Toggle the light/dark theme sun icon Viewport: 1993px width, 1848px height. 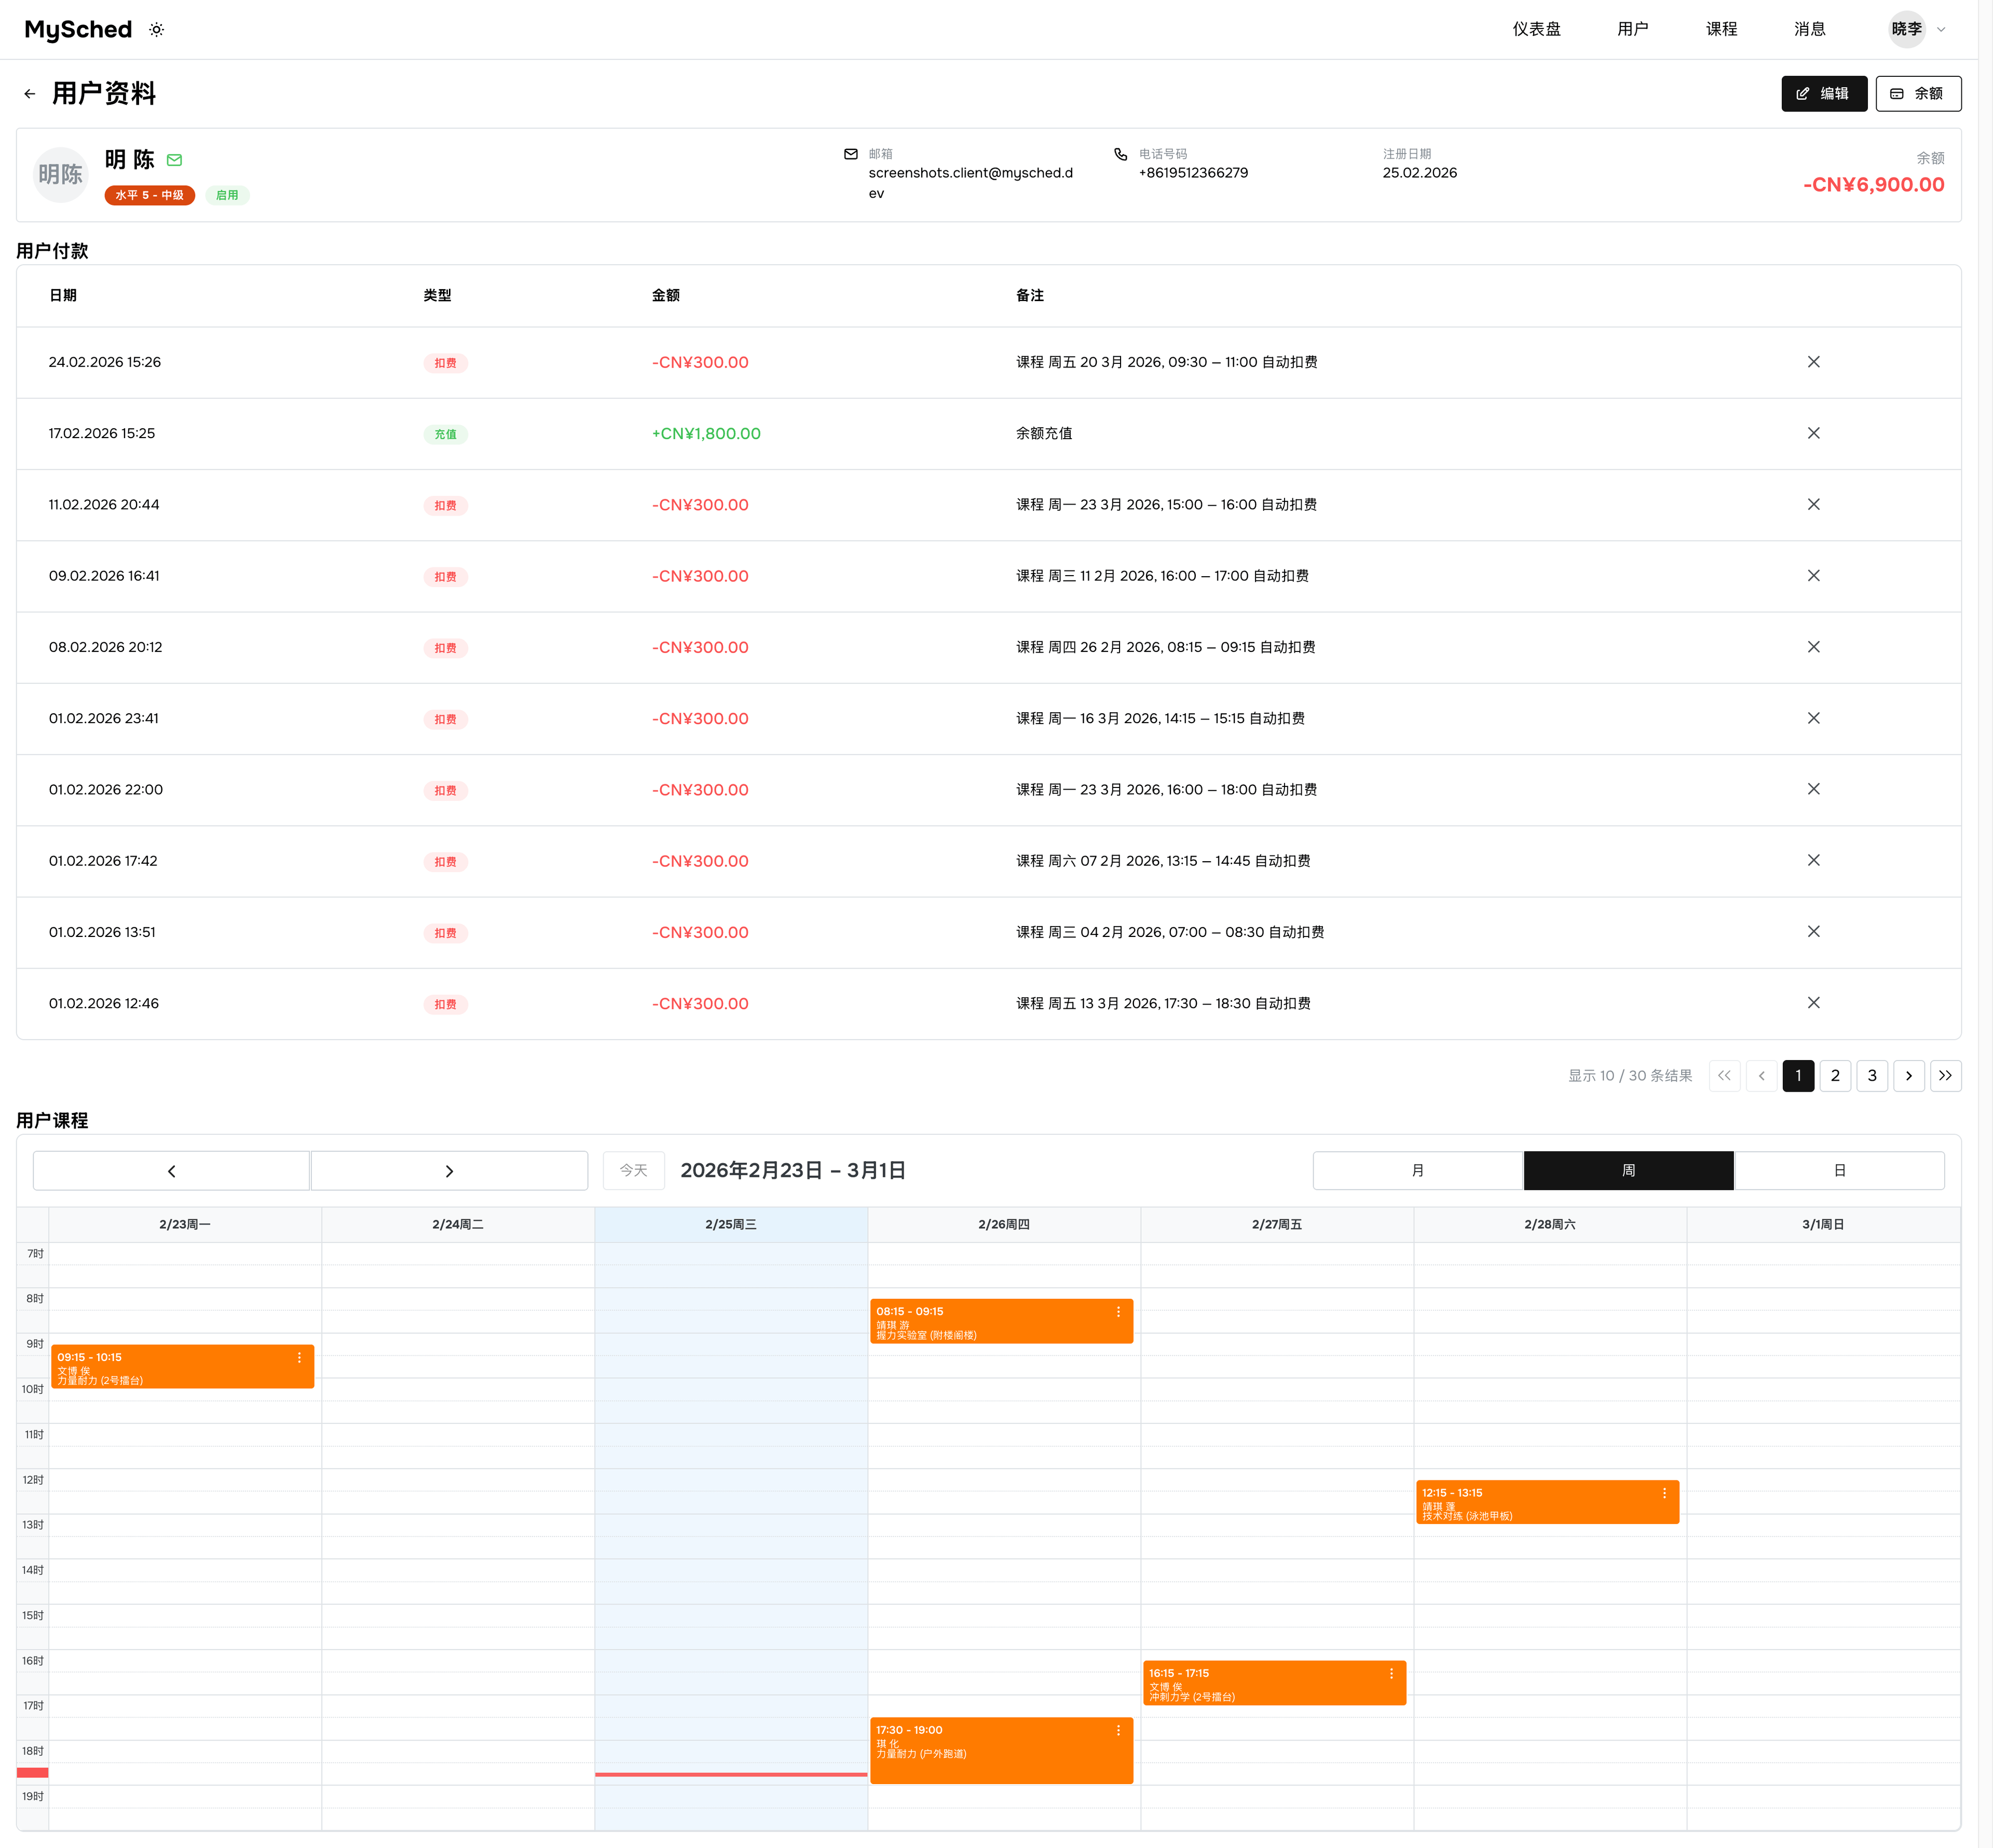157,30
